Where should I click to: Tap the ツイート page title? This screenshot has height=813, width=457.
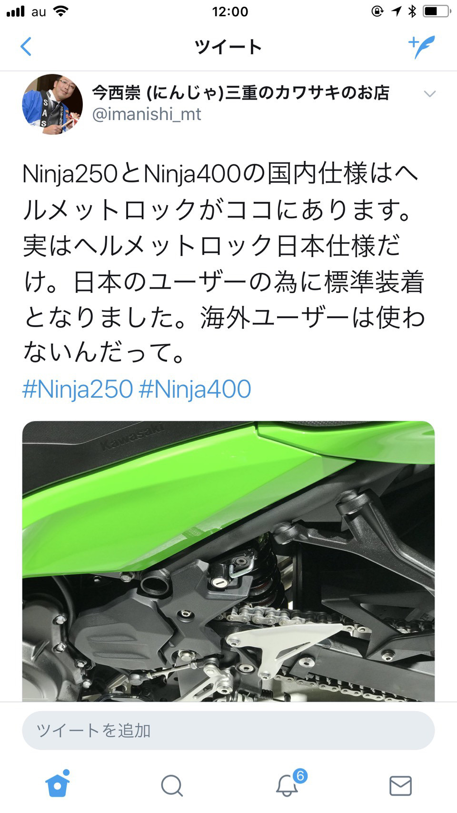pyautogui.click(x=228, y=47)
